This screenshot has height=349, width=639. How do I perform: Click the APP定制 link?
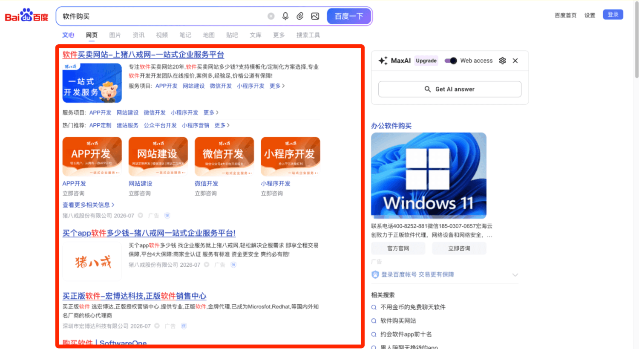coord(101,125)
